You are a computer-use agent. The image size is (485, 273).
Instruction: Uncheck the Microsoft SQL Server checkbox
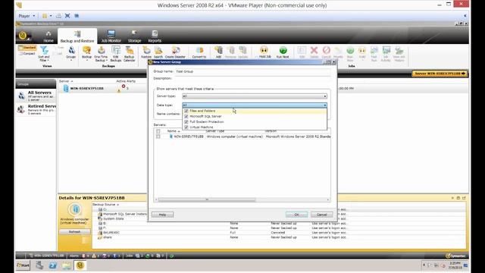(x=186, y=116)
